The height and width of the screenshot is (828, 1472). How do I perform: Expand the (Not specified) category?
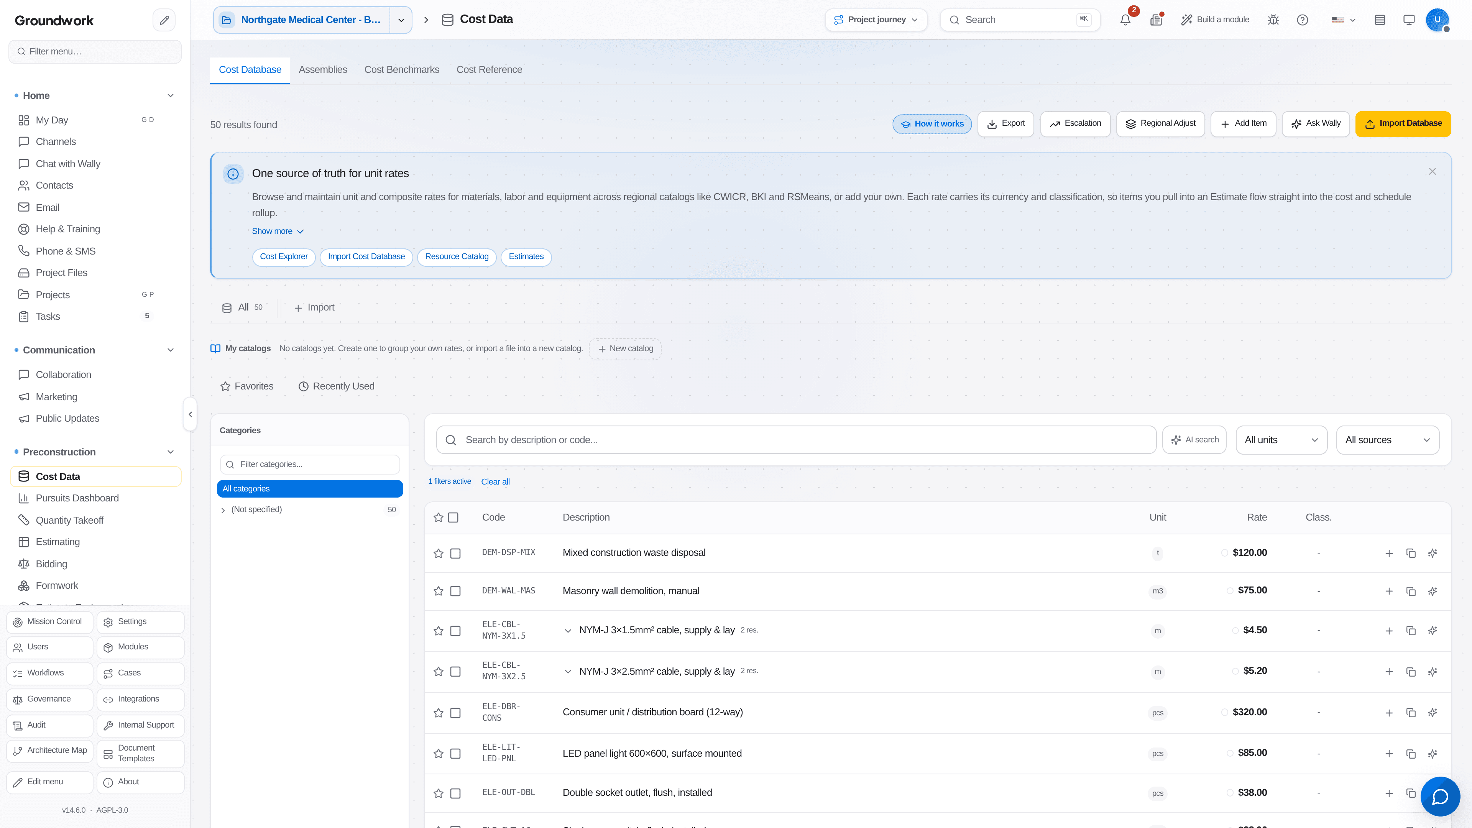pyautogui.click(x=223, y=510)
